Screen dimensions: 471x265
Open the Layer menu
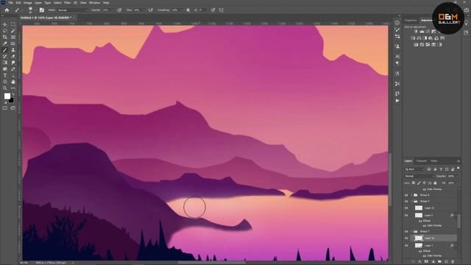(38, 2)
